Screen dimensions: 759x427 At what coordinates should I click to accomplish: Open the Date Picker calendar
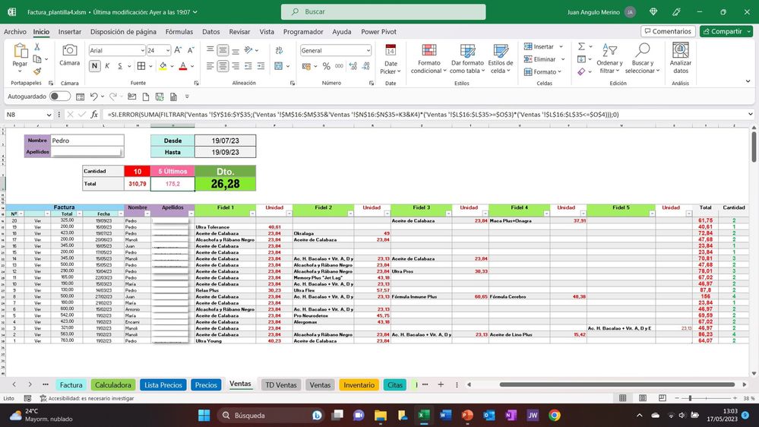click(x=391, y=59)
